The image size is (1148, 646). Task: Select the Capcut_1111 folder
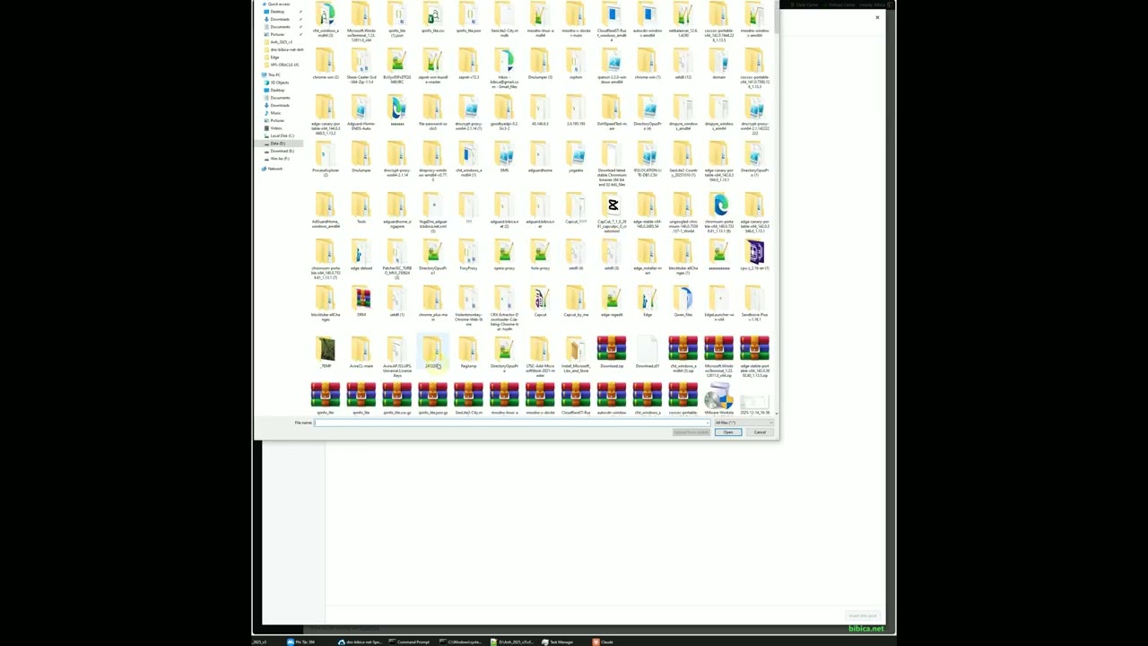576,208
